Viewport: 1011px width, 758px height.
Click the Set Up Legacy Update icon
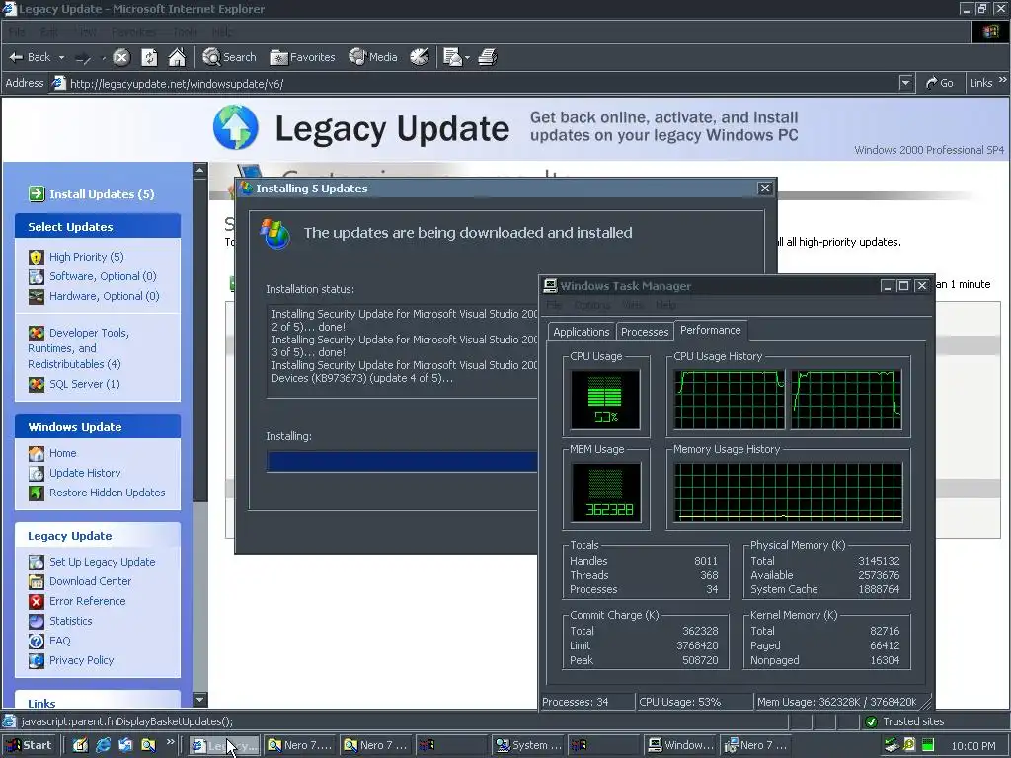click(x=37, y=562)
